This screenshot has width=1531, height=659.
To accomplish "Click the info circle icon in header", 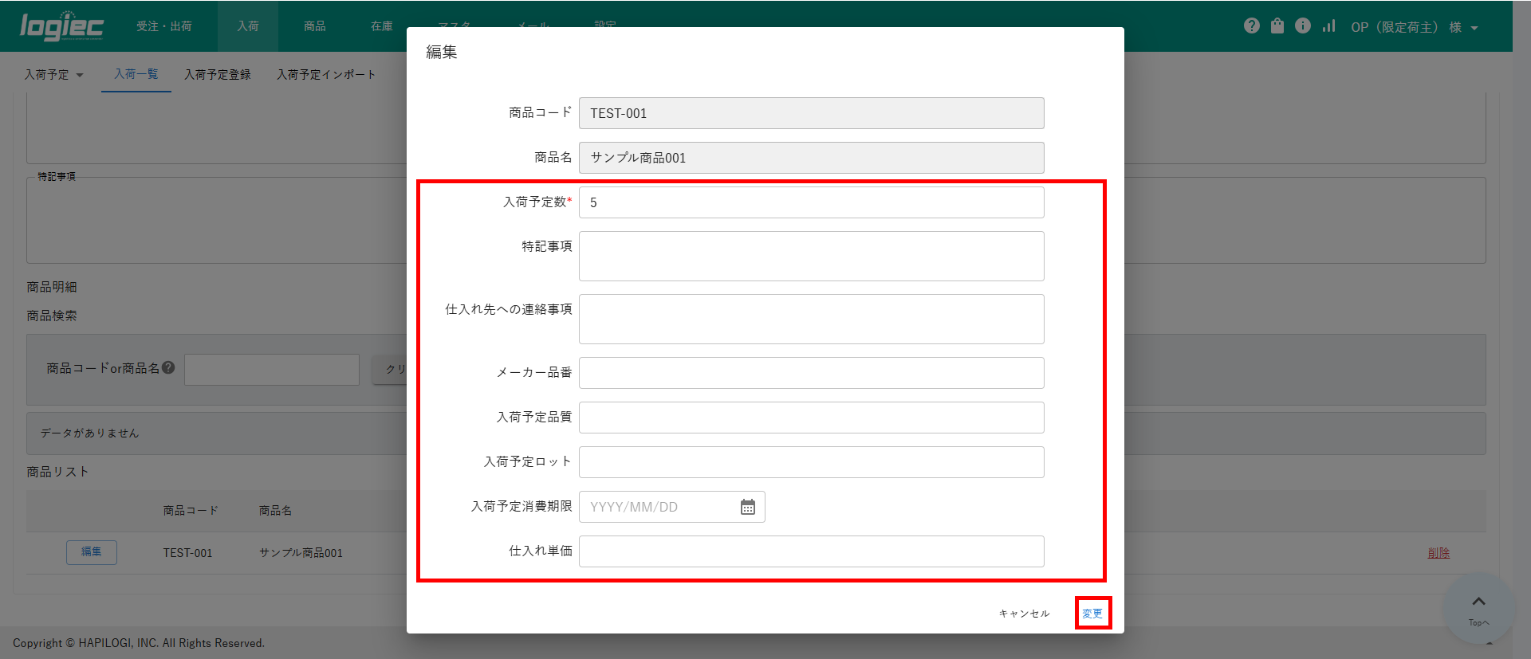I will tap(1302, 26).
